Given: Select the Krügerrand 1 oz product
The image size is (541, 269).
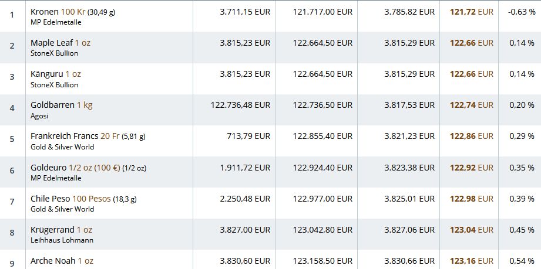Looking at the screenshot, I should coord(61,229).
